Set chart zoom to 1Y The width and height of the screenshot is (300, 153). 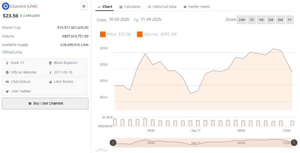pos(289,20)
